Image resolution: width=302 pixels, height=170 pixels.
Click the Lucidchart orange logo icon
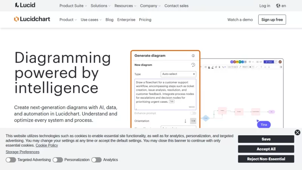tap(17, 19)
